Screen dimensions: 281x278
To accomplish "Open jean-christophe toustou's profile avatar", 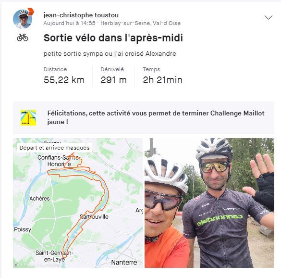I will click(23, 19).
